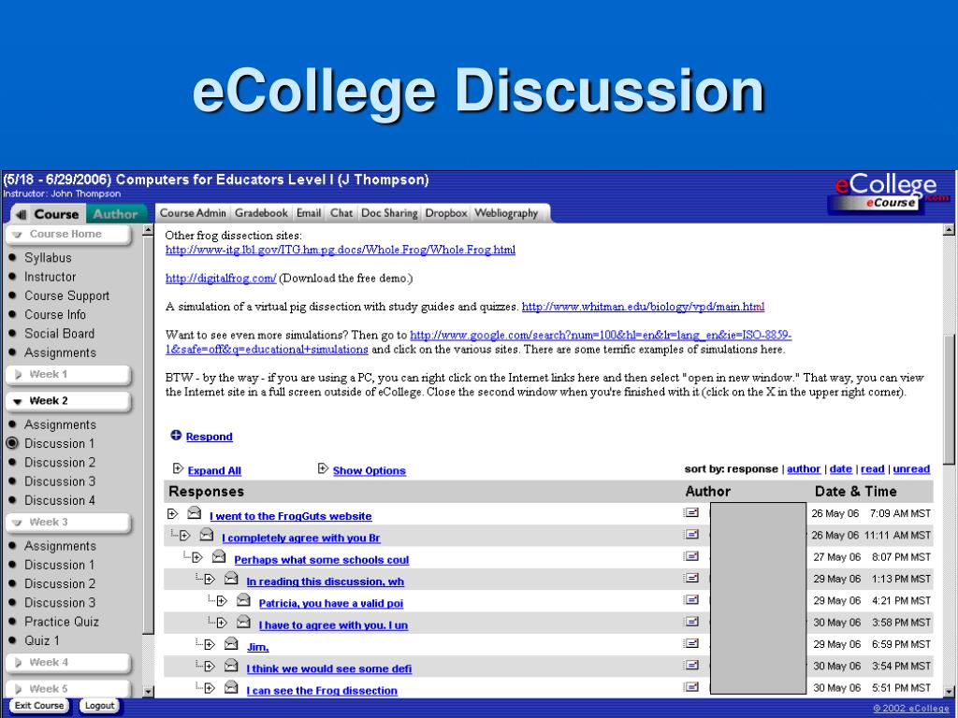
Task: Click the blue plus icon next to Respond
Action: click(x=176, y=436)
